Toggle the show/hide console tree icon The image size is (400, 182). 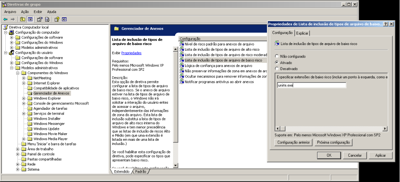pyautogui.click(x=30, y=19)
